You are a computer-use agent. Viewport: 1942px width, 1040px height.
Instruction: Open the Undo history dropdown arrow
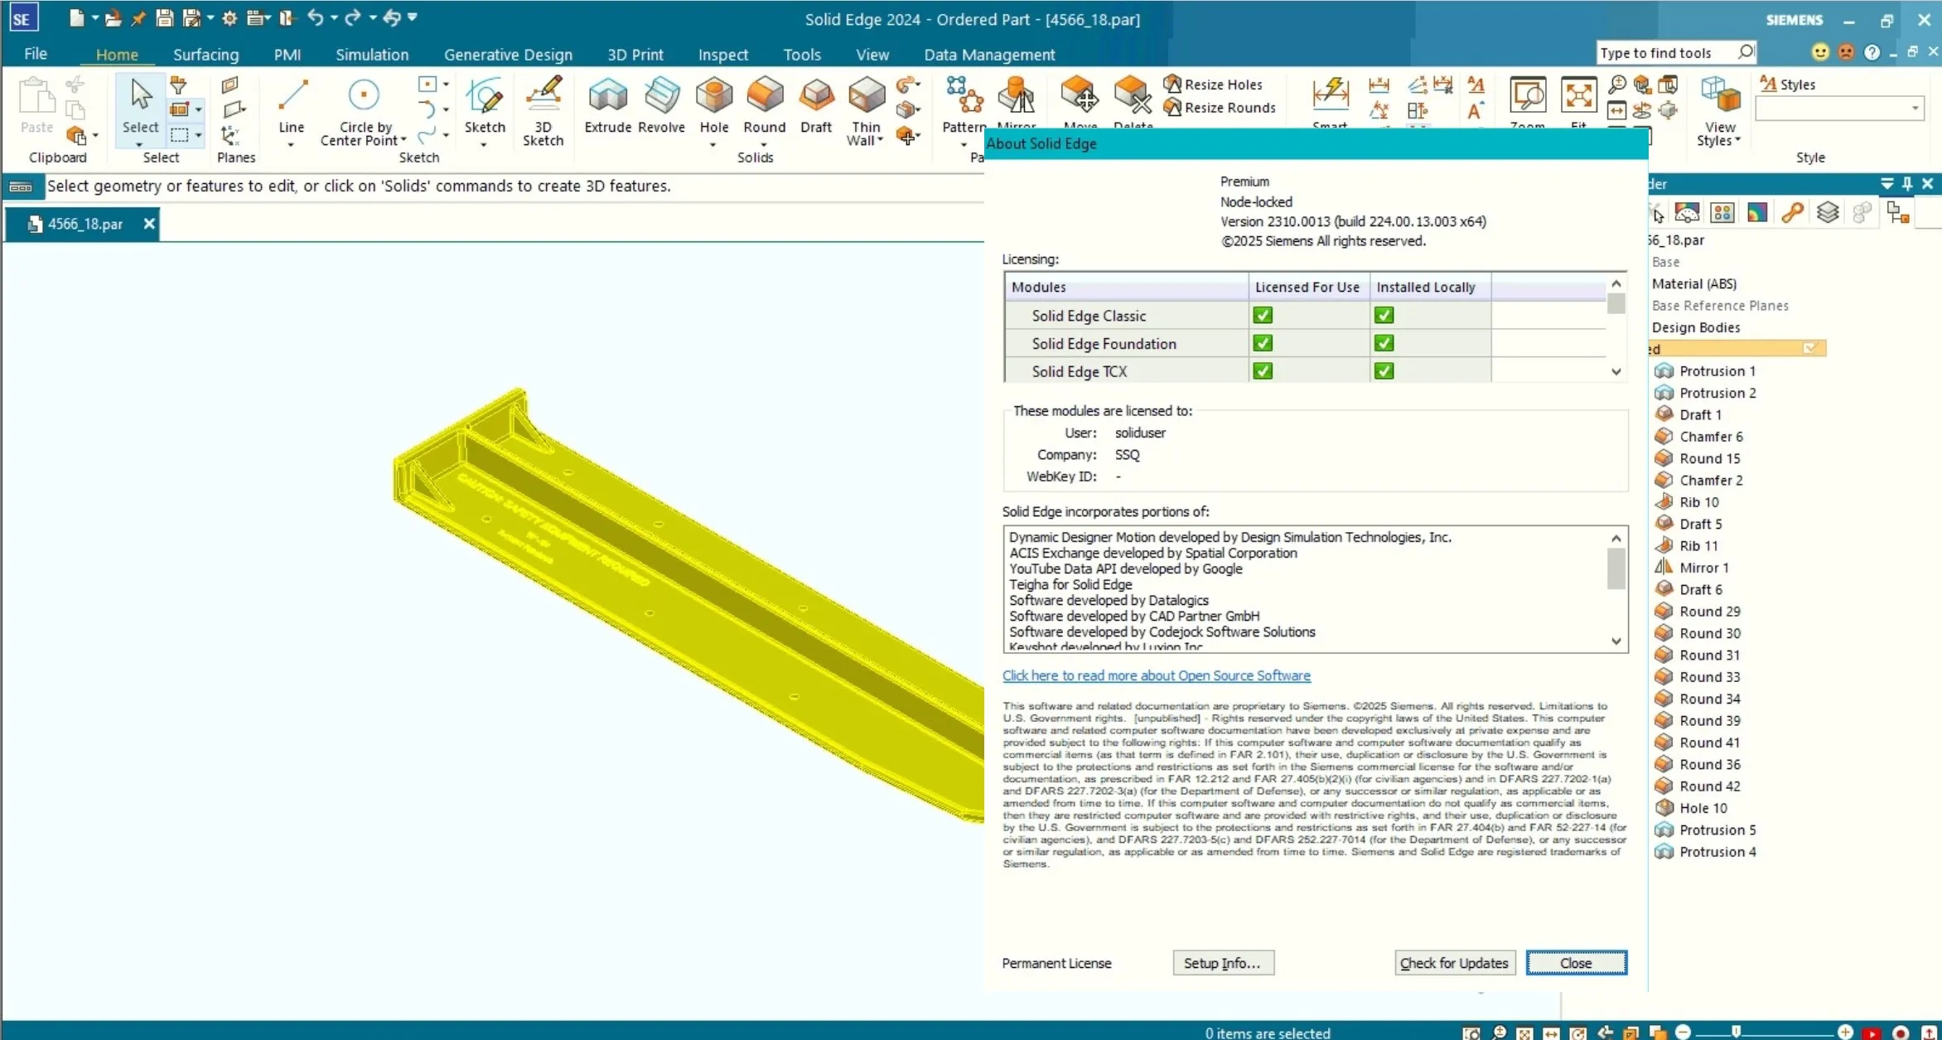click(x=334, y=17)
